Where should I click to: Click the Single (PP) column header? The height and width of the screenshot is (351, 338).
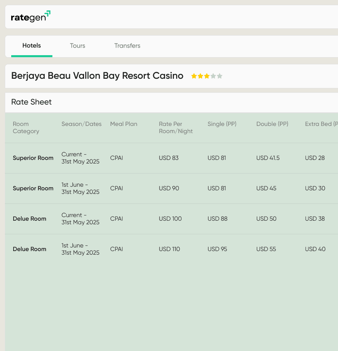click(x=222, y=124)
